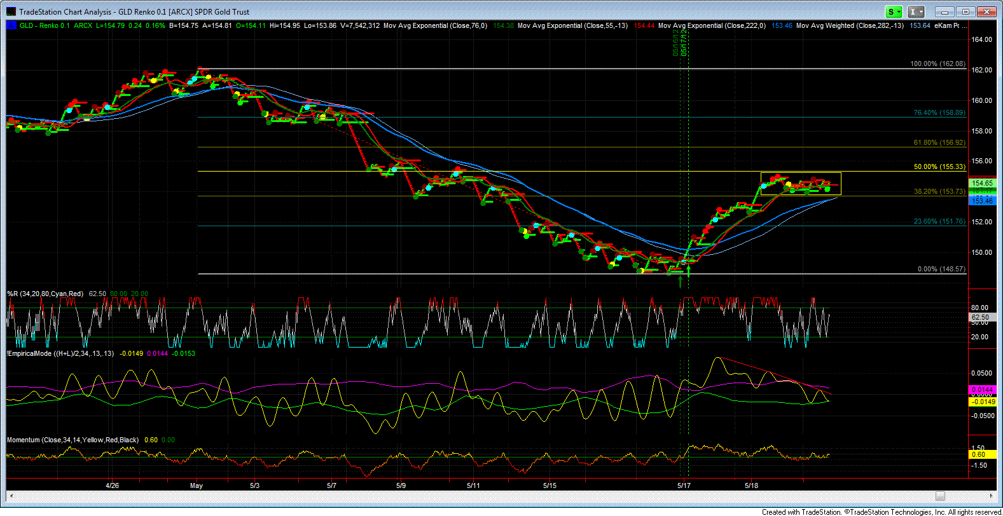Click the magenta 0.0144 EmpiricalMode value marker

(x=983, y=390)
